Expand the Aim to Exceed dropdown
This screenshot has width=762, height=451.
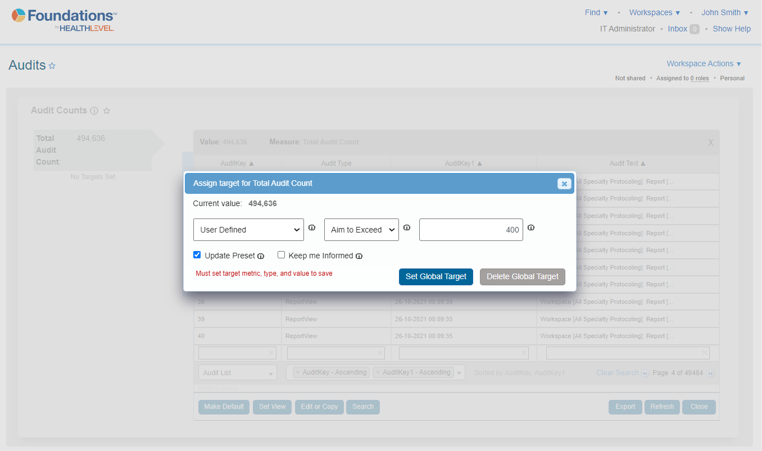click(x=361, y=230)
